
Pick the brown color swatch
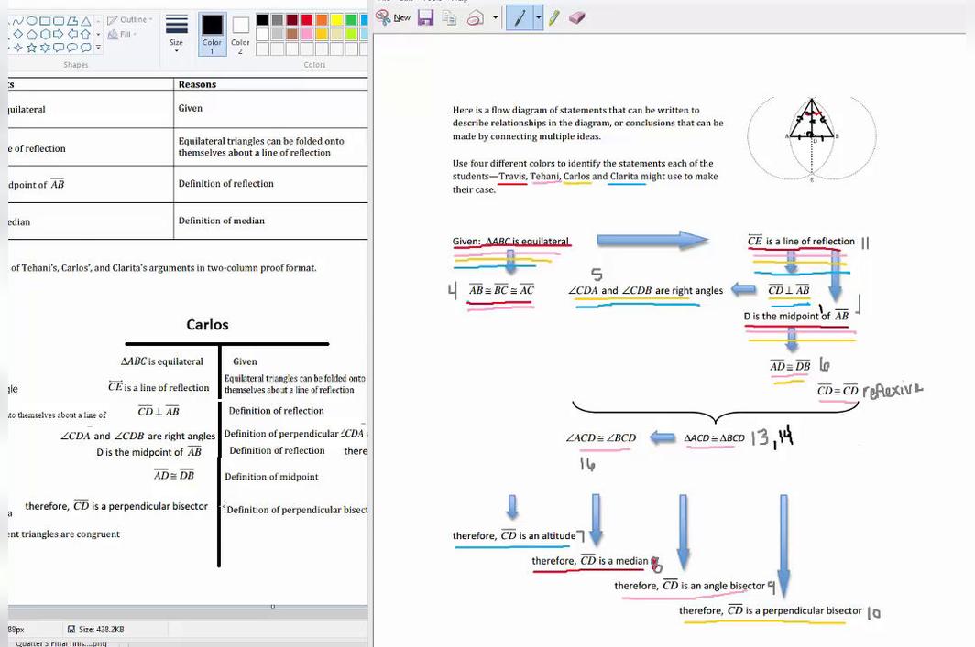(x=291, y=34)
